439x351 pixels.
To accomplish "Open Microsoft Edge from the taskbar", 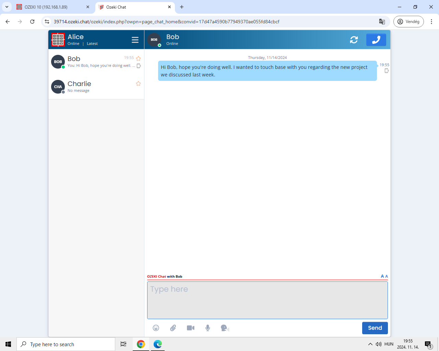I will (158, 344).
